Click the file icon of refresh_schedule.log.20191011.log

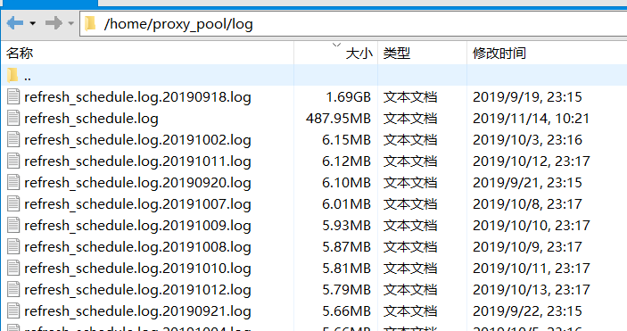[x=13, y=161]
